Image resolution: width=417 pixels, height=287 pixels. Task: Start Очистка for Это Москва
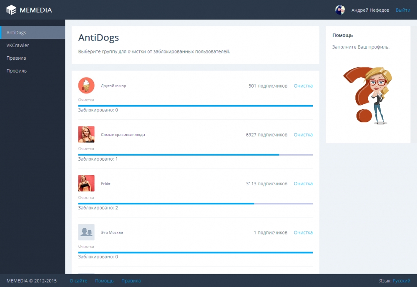(x=303, y=232)
